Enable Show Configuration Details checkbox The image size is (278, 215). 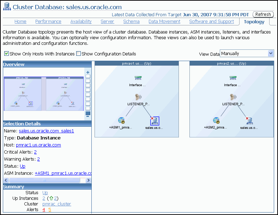coord(79,54)
